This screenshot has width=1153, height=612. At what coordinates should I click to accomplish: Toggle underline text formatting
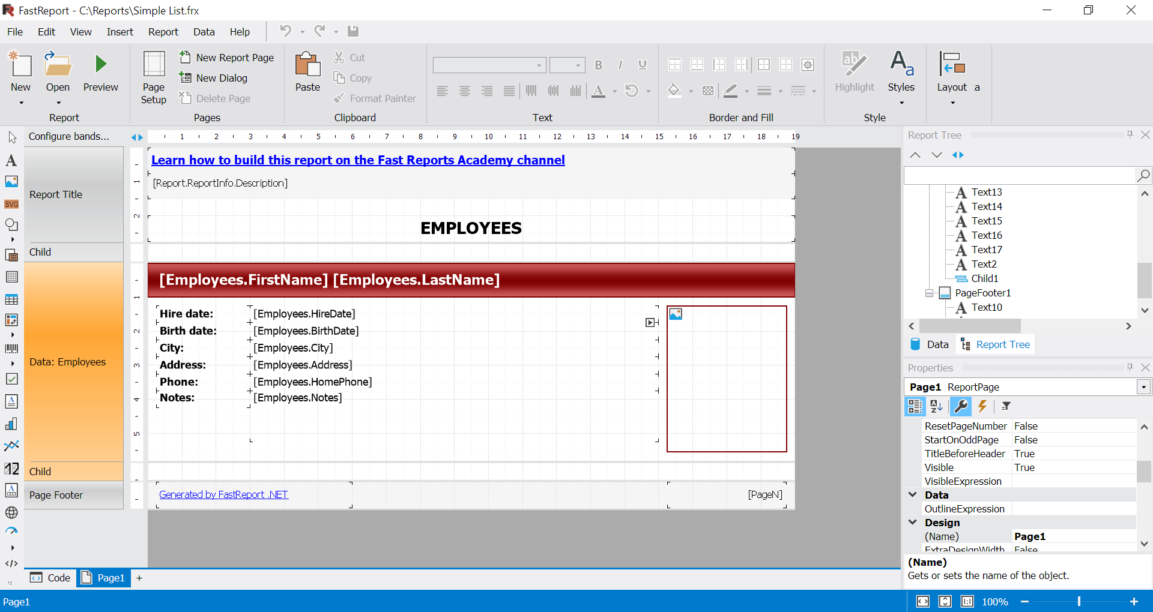pos(643,65)
